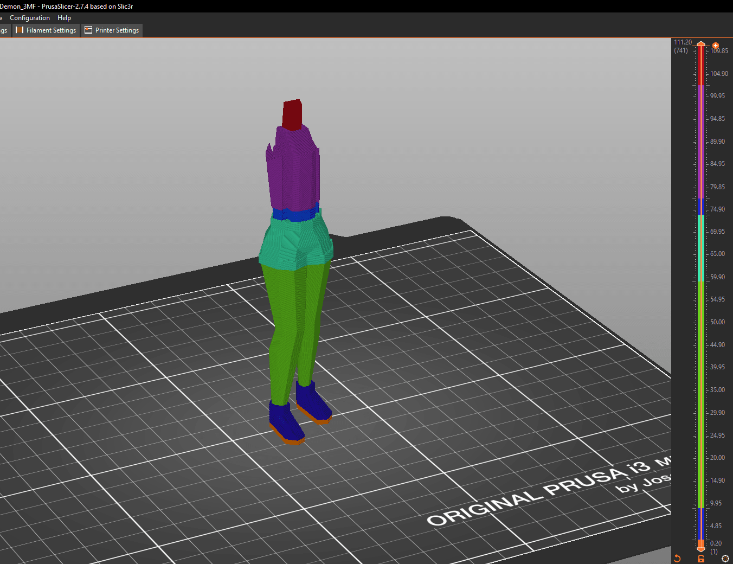Click the 99.95 height tick label
The image size is (733, 564).
717,96
